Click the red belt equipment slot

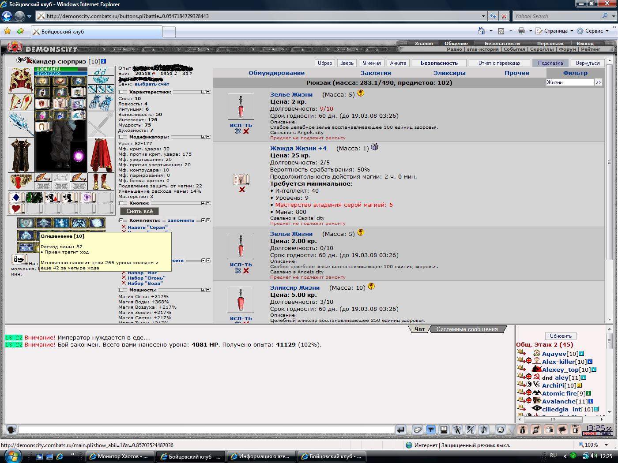(21, 182)
